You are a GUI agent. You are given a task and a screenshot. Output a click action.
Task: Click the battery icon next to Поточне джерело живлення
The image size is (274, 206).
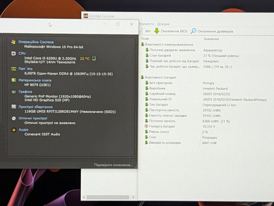(x=147, y=50)
